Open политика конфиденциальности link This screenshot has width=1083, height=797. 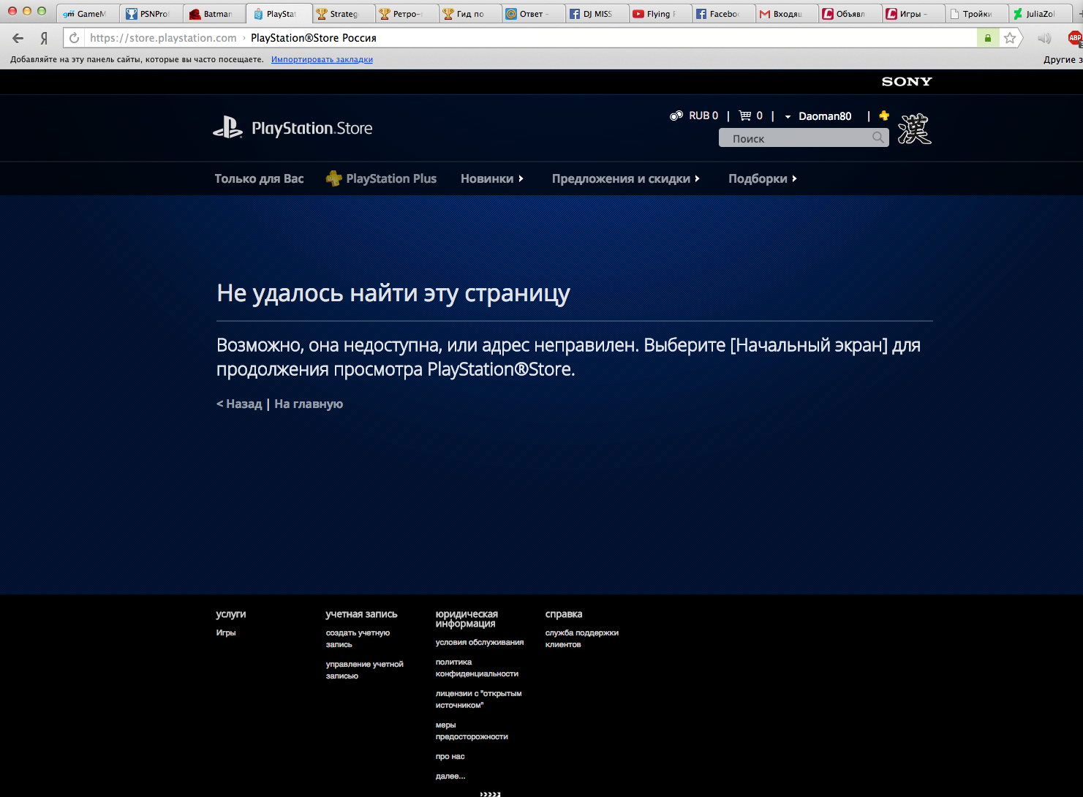click(477, 668)
